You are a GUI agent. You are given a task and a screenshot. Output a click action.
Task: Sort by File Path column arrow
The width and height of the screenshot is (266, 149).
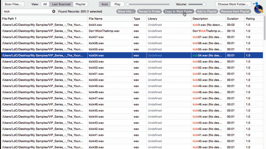click(16, 19)
